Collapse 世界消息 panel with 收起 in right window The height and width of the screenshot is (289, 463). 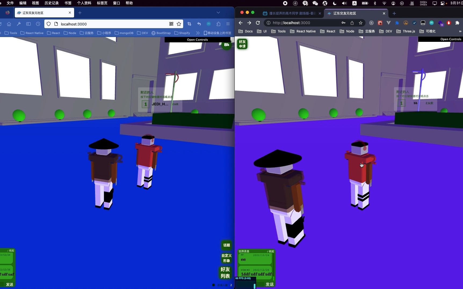[270, 251]
